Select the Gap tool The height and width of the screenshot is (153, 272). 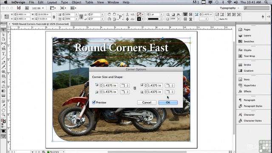tap(3, 43)
